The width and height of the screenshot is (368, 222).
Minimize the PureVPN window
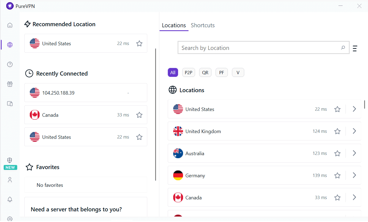tap(341, 6)
